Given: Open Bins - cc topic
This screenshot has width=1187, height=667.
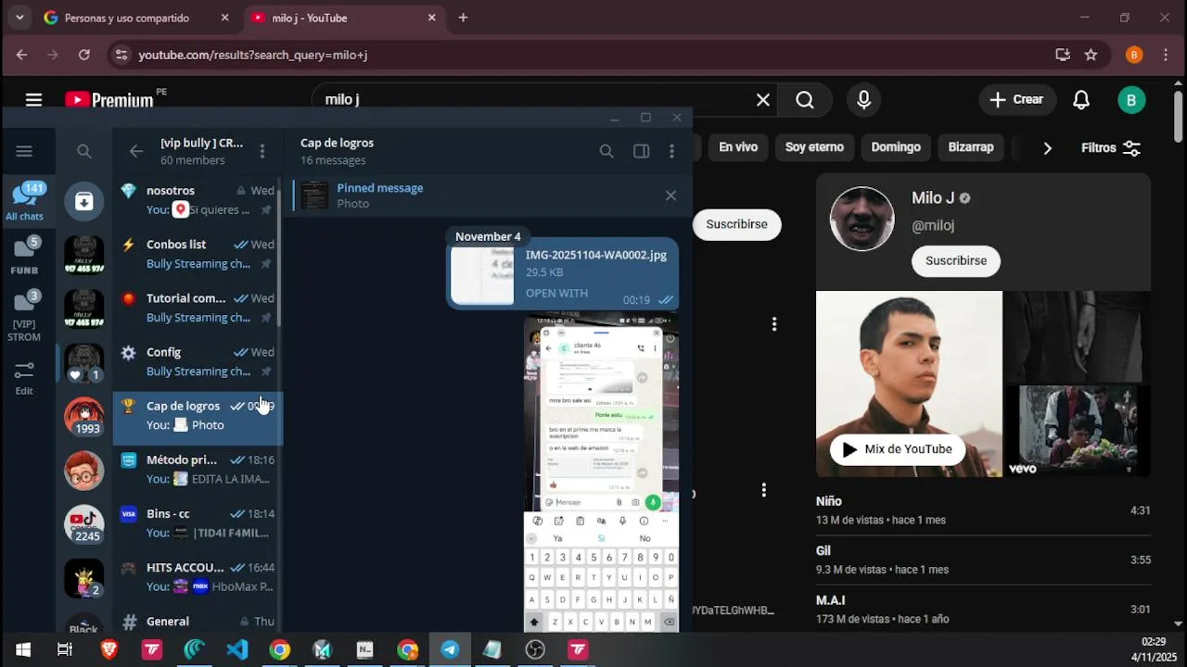Looking at the screenshot, I should tap(198, 522).
